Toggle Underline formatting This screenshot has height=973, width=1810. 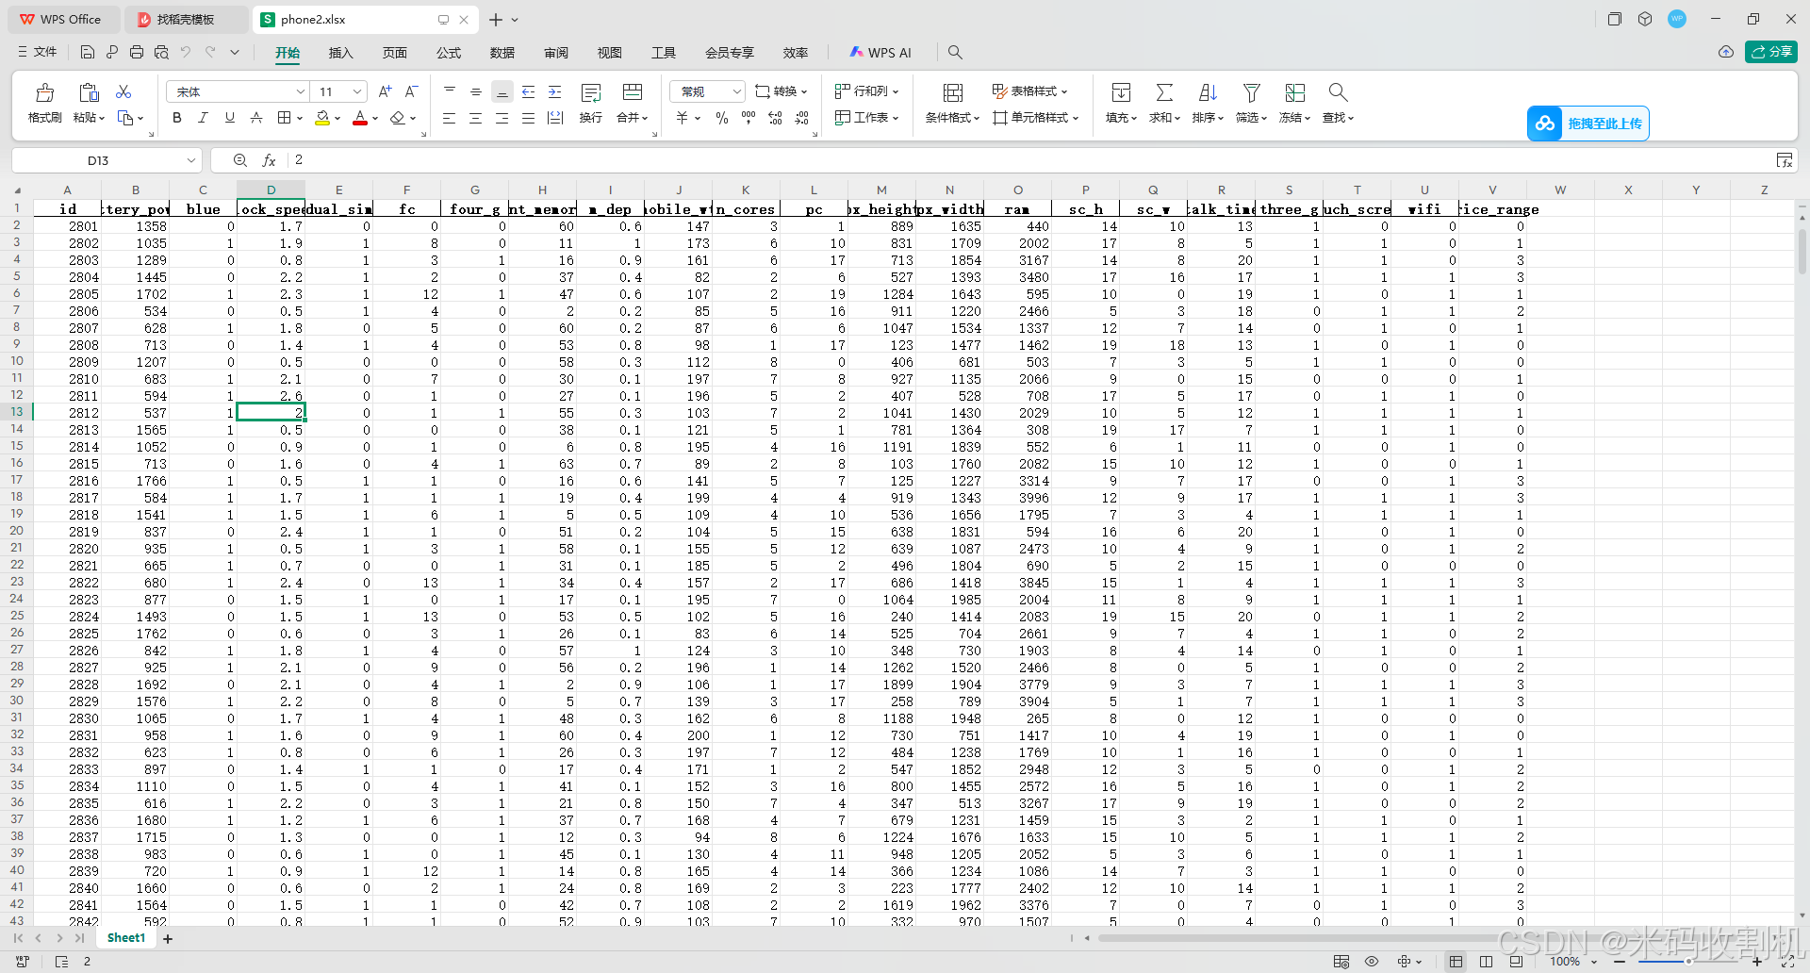click(x=230, y=118)
